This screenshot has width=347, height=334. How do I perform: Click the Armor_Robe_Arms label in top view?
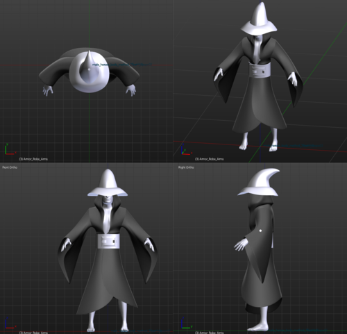point(33,159)
